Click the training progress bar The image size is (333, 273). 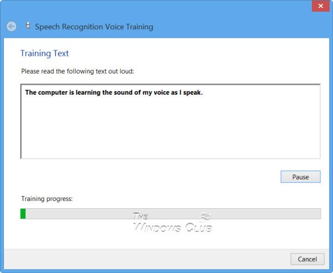pyautogui.click(x=170, y=214)
